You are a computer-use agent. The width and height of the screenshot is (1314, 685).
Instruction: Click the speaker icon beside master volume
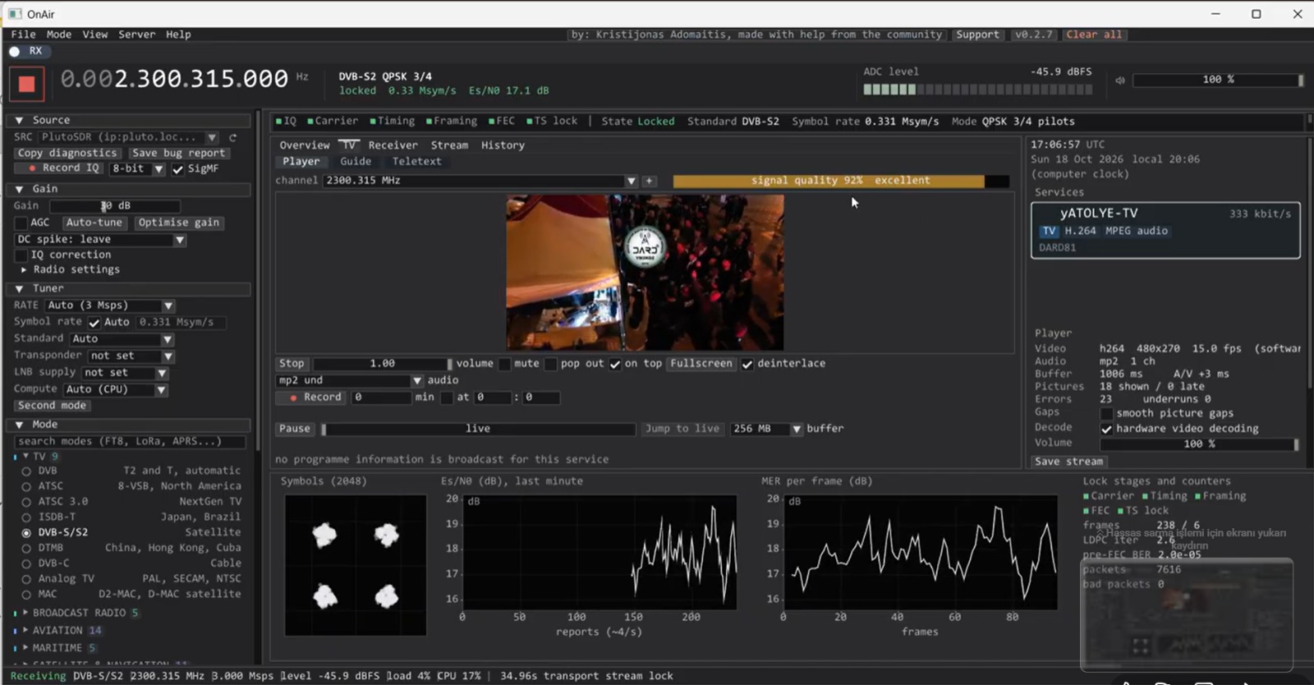point(1120,80)
